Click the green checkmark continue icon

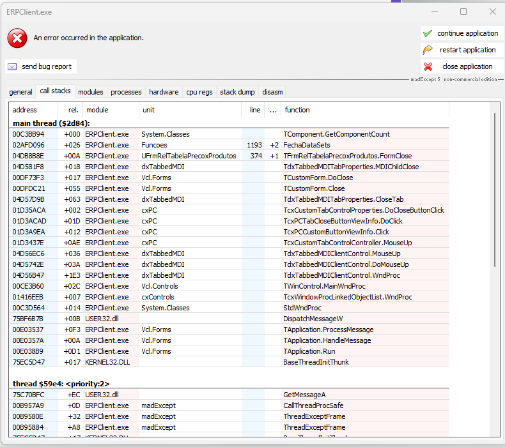point(427,33)
